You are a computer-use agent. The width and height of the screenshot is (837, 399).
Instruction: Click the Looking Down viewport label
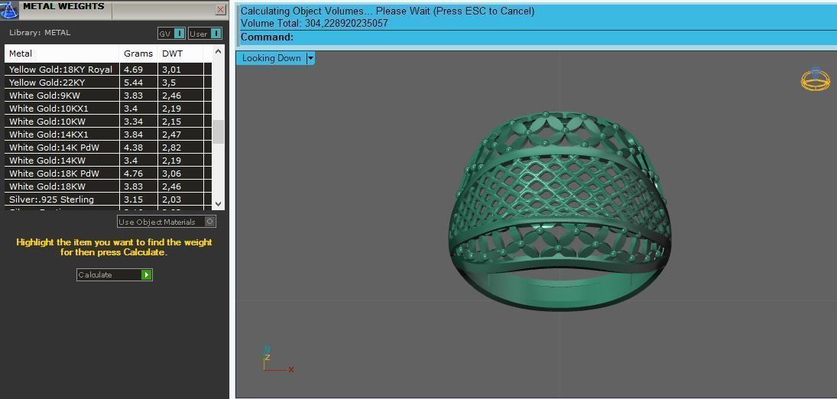pyautogui.click(x=271, y=58)
